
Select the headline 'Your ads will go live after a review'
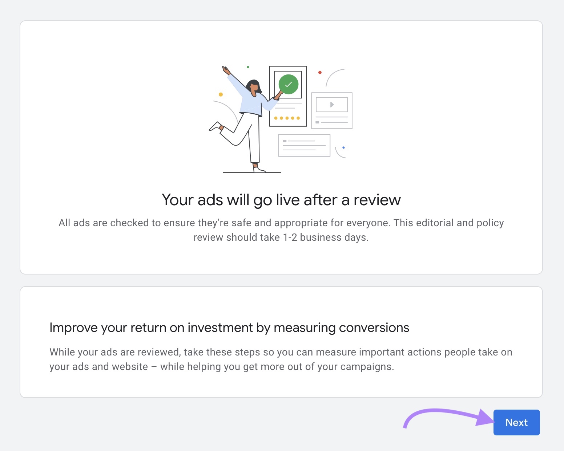coord(281,200)
